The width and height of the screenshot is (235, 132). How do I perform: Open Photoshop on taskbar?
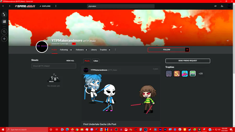165,130
